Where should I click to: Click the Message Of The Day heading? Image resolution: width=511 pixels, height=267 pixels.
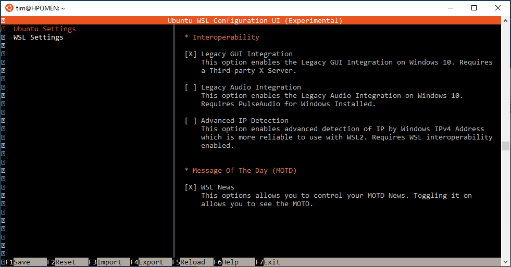[241, 171]
